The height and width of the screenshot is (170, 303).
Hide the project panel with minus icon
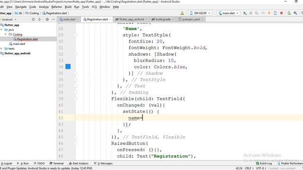(x=53, y=19)
